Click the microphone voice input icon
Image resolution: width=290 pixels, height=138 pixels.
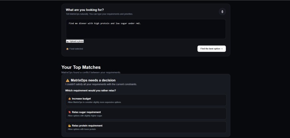click(222, 11)
